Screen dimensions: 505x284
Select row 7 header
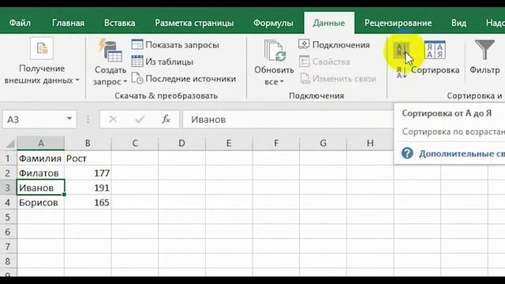click(x=8, y=247)
